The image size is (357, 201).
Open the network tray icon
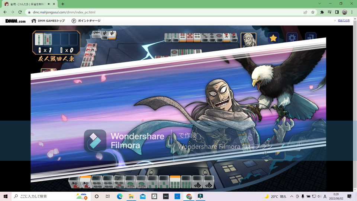pyautogui.click(x=314, y=196)
